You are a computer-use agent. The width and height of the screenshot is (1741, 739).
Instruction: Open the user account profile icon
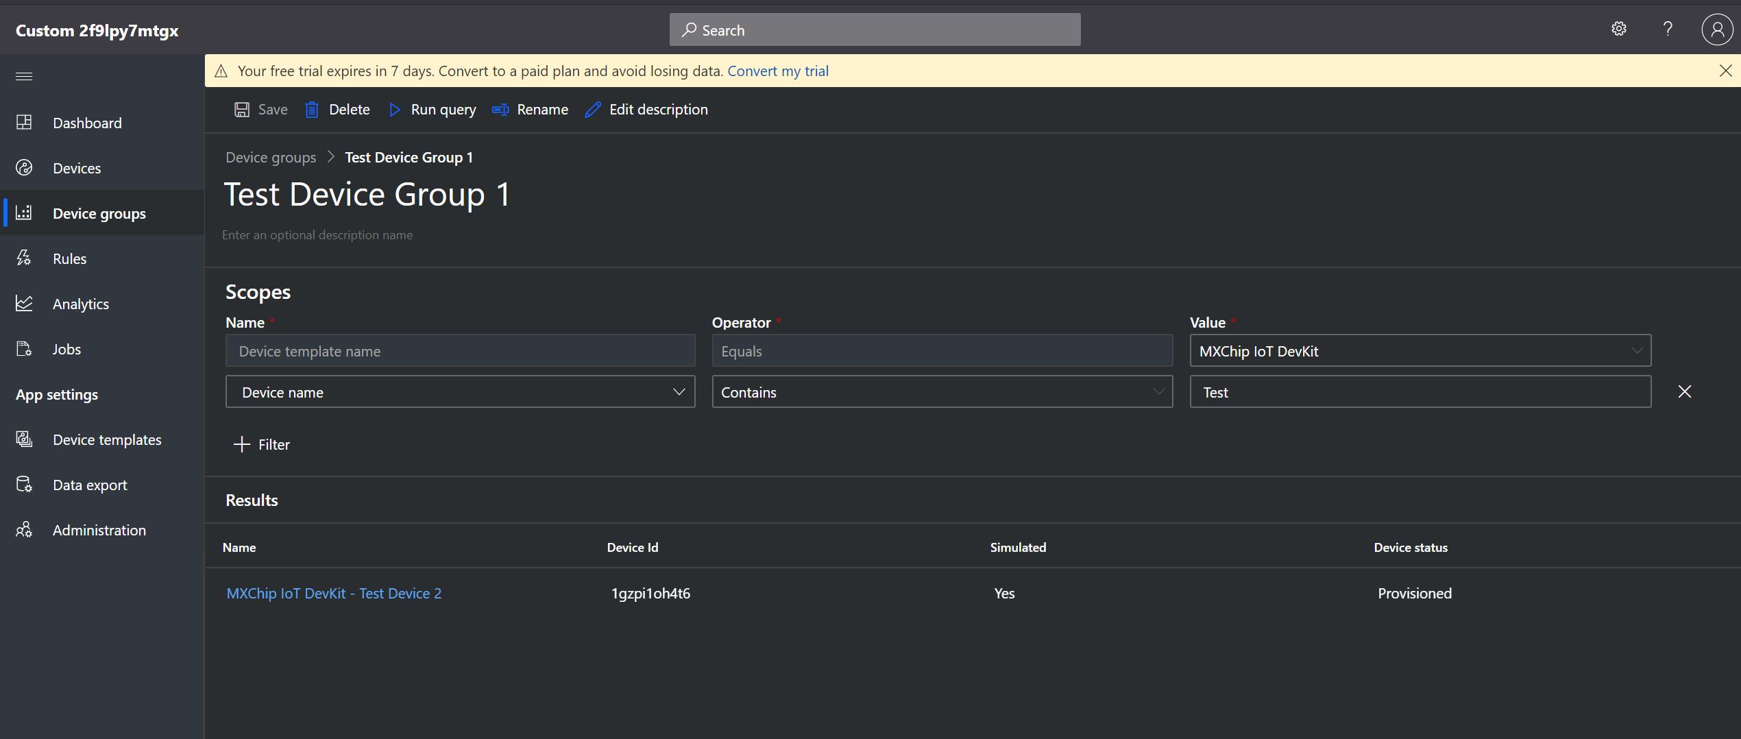point(1716,29)
